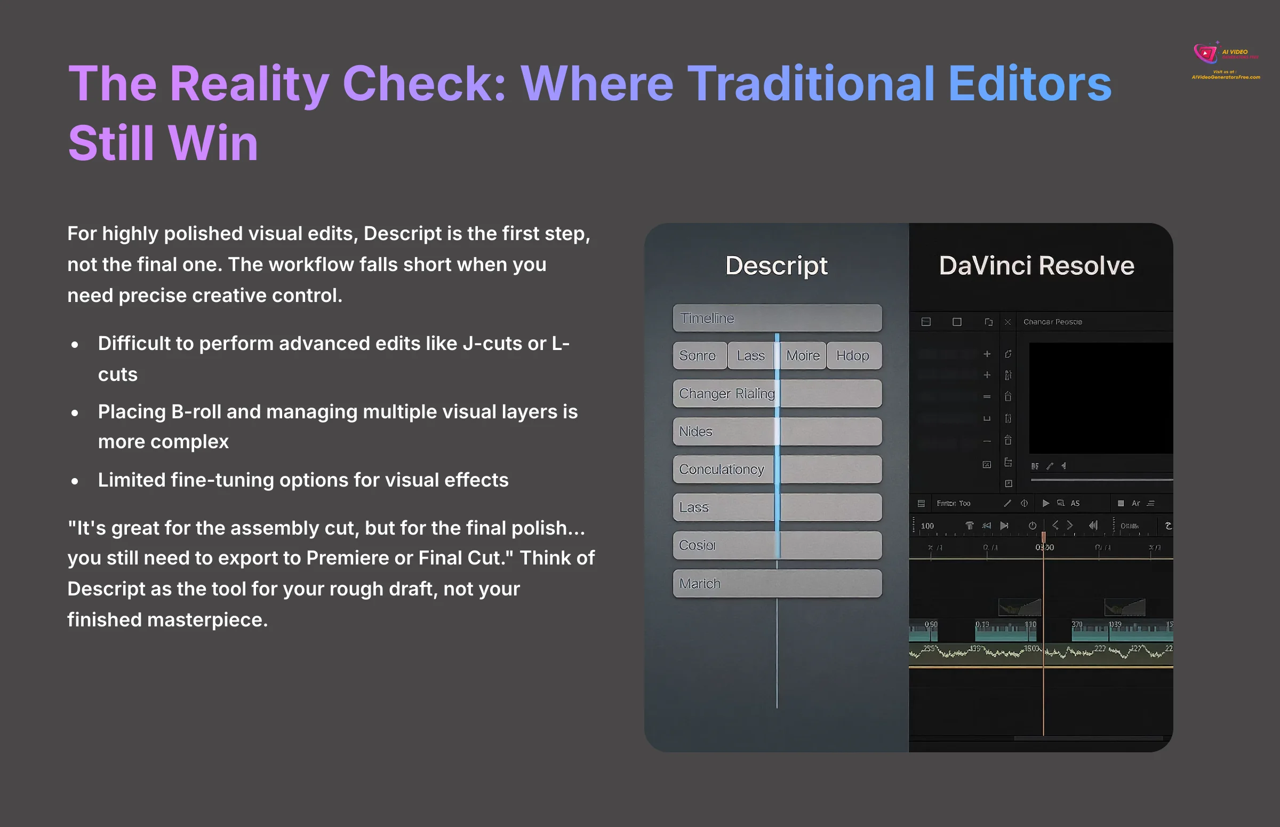Viewport: 1280px width, 827px height.
Task: Select the Sonro tab
Action: click(699, 355)
